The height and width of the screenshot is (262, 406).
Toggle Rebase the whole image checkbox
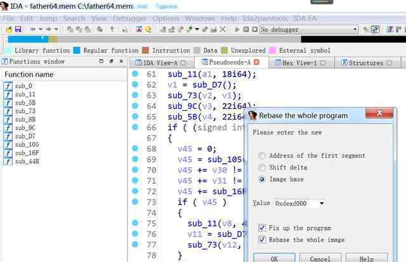click(262, 240)
